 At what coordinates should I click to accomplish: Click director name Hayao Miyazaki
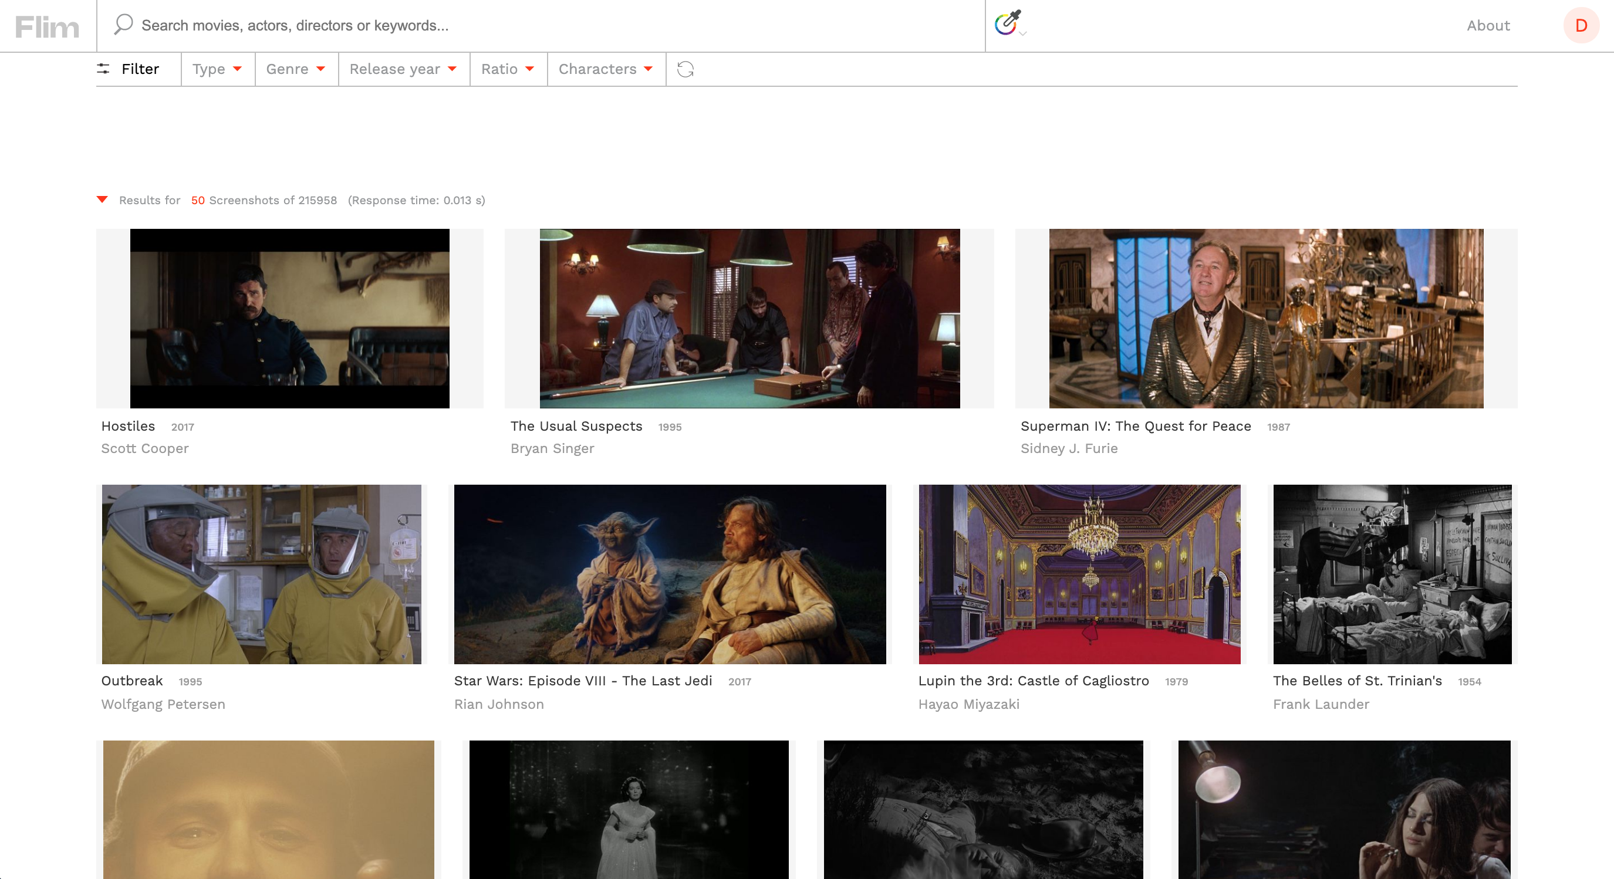tap(968, 704)
